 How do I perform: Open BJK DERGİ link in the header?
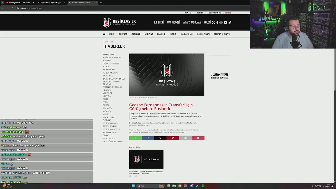pos(159,23)
